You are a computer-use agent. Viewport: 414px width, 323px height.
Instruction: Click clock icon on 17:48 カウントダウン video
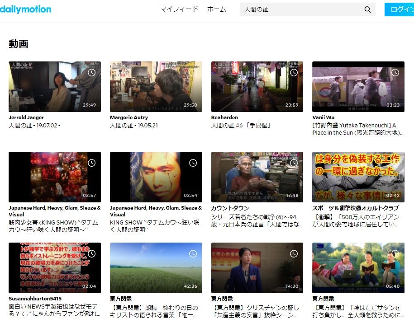[x=294, y=163]
